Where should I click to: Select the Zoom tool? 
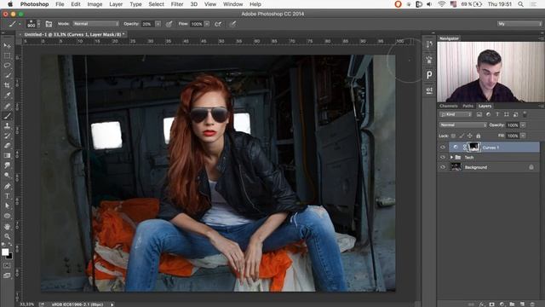coord(7,236)
